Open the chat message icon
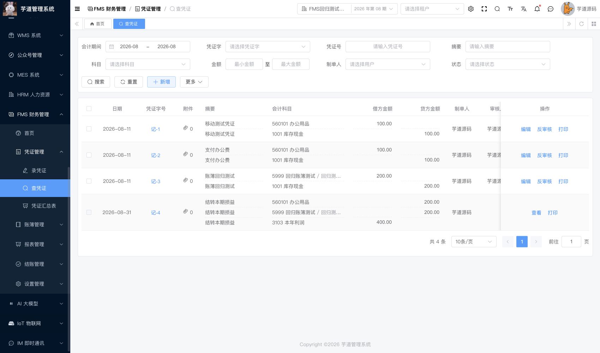The height and width of the screenshot is (353, 600). click(x=551, y=9)
